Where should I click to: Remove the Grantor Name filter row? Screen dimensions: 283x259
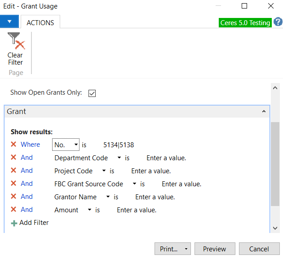pyautogui.click(x=13, y=197)
